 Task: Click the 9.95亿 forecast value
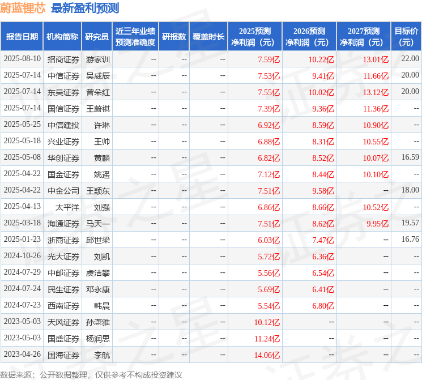tap(377, 223)
